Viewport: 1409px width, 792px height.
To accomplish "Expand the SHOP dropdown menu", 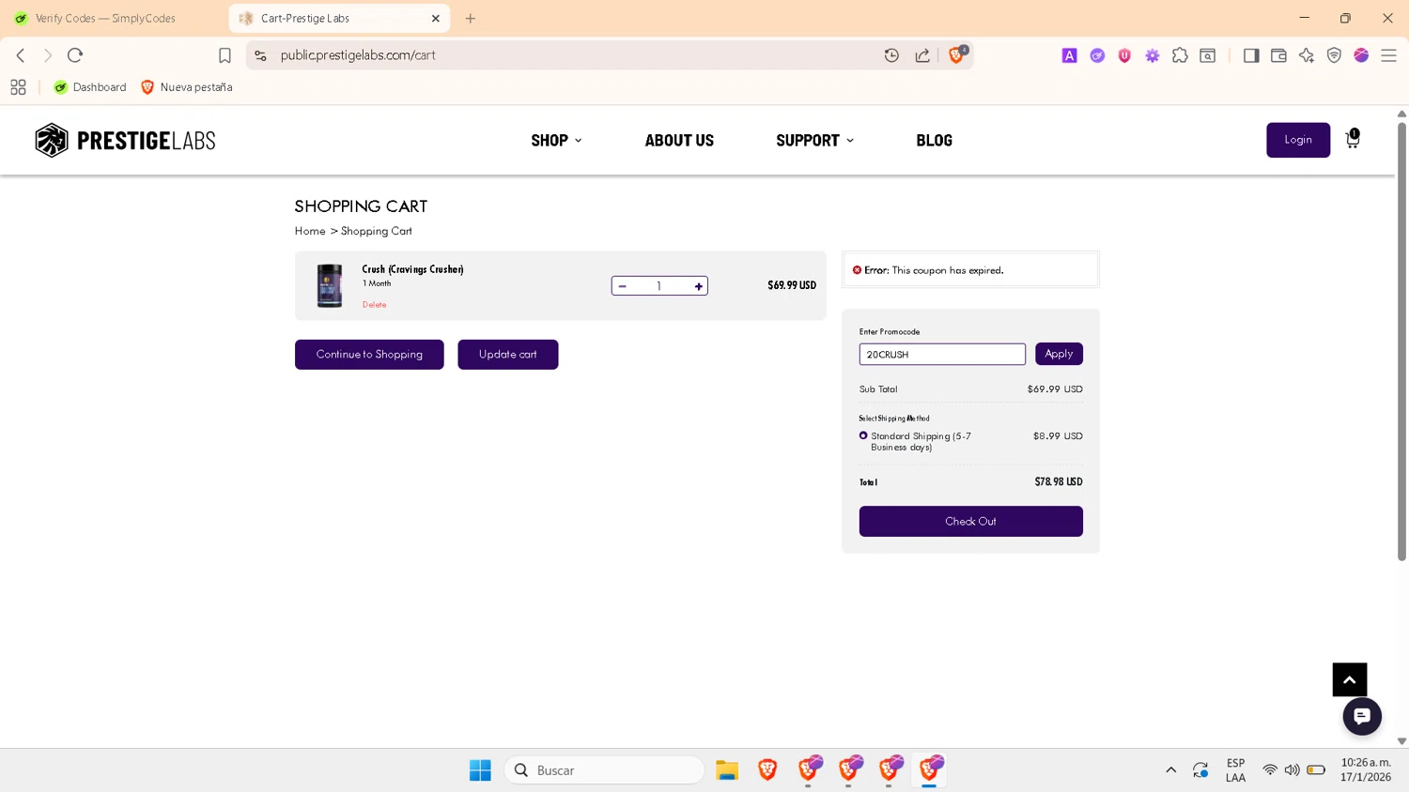I will (x=556, y=140).
